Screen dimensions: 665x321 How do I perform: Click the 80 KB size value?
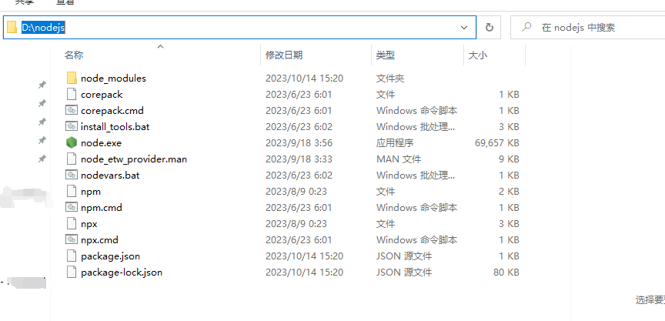tap(506, 273)
